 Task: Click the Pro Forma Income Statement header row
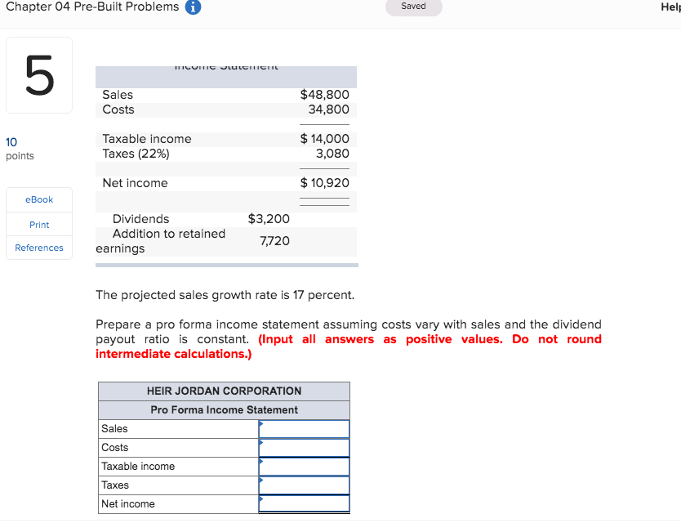pyautogui.click(x=224, y=409)
